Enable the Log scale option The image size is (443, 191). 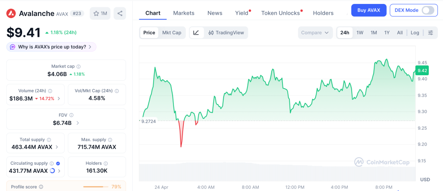point(414,32)
